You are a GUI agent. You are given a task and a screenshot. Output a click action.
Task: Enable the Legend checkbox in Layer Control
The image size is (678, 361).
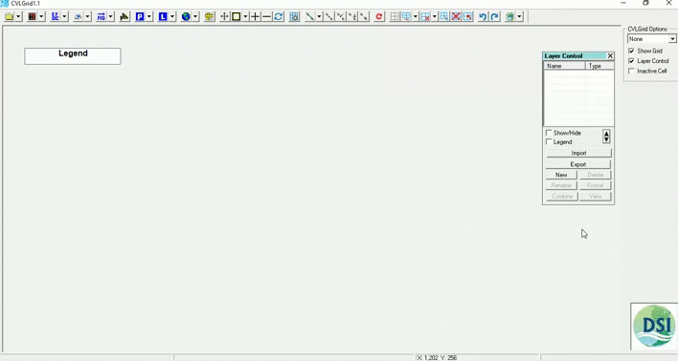point(549,142)
